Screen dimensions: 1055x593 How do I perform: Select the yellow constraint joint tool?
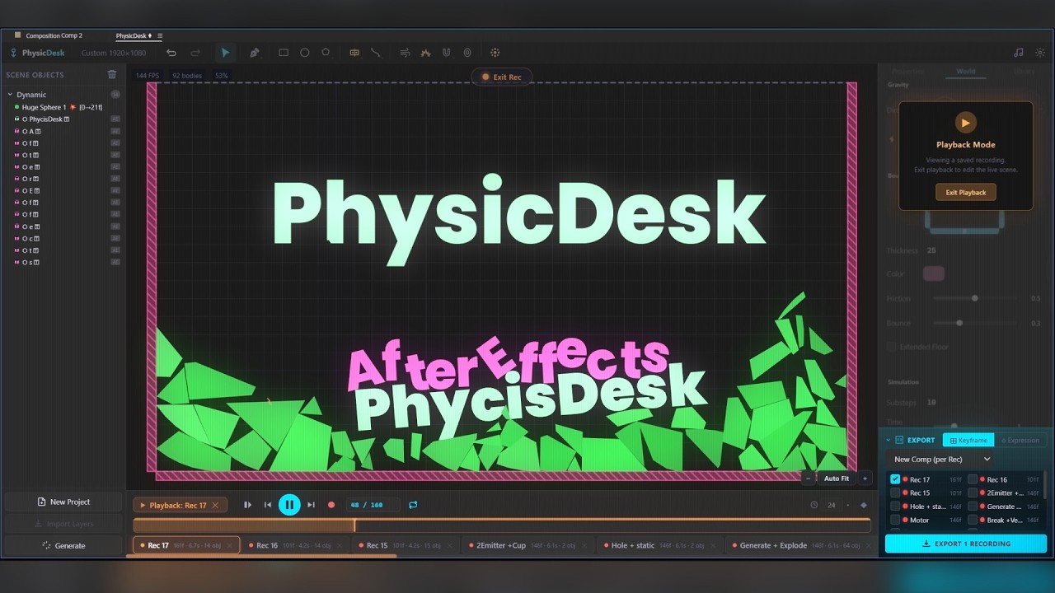coord(354,53)
